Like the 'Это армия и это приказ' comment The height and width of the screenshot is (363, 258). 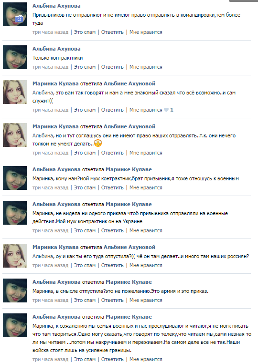[x=146, y=300]
